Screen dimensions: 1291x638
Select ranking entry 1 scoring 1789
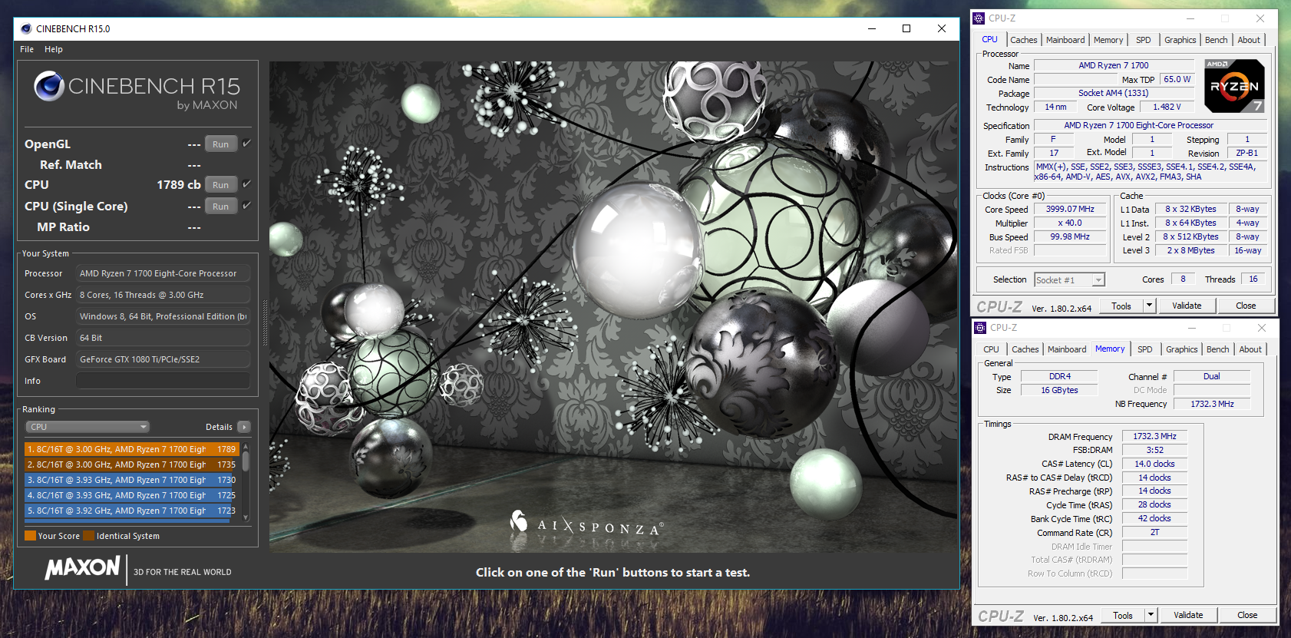132,449
